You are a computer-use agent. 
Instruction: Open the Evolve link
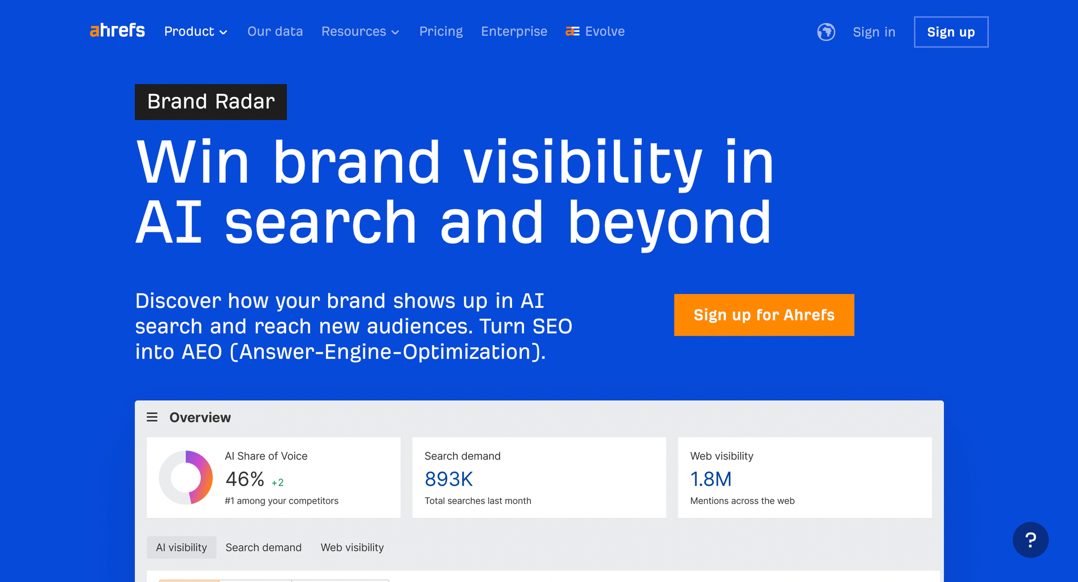(x=595, y=31)
